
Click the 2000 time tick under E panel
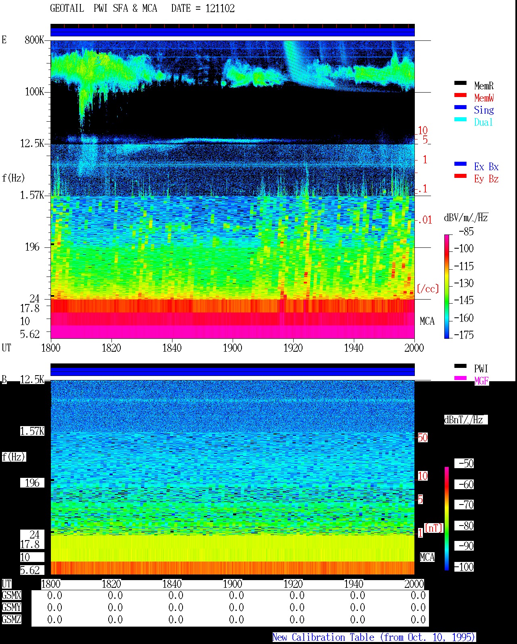pos(414,348)
